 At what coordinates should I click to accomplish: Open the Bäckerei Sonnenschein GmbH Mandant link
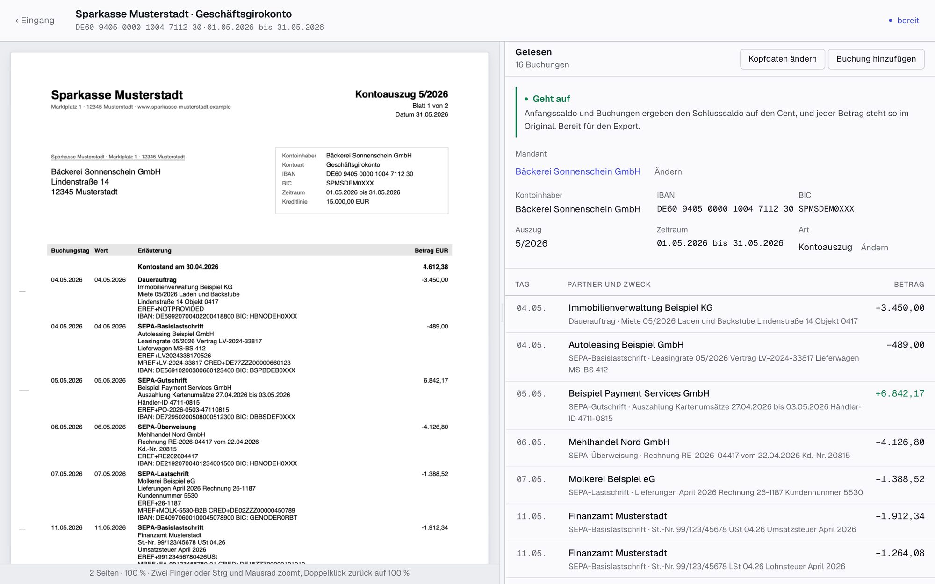(x=578, y=171)
